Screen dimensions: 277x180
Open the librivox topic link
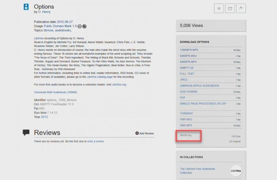click(x=48, y=30)
